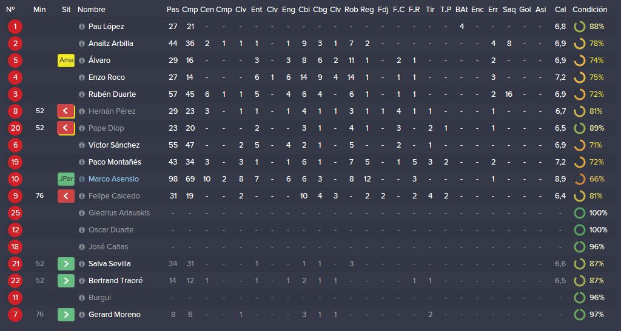This screenshot has width=621, height=331.
Task: Click the info icon beside Pau López
Action: (x=82, y=27)
